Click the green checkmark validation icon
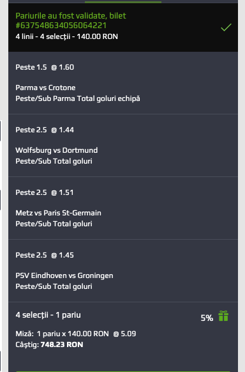 click(226, 27)
